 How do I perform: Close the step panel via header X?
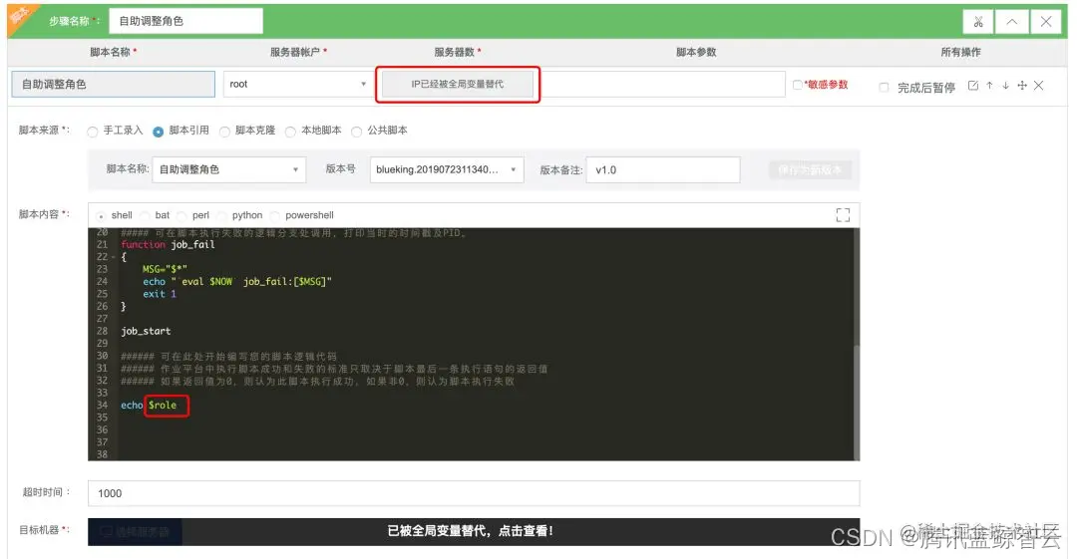pyautogui.click(x=1045, y=22)
